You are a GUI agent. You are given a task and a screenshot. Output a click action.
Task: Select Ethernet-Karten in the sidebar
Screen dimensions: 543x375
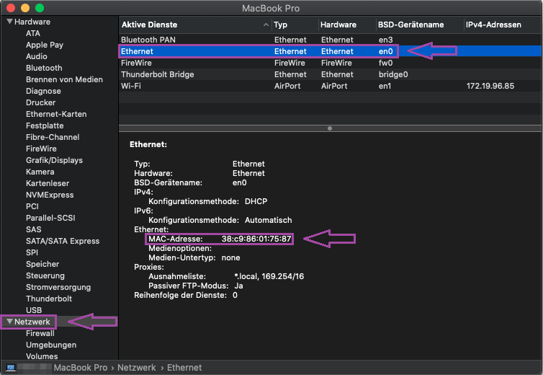[x=56, y=114]
